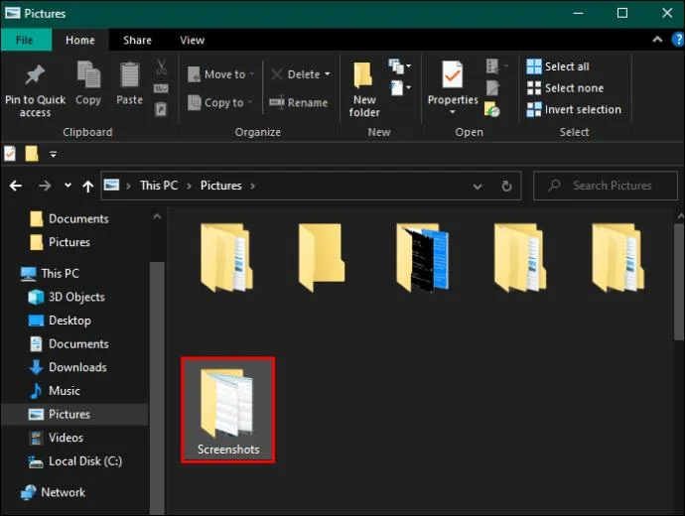The width and height of the screenshot is (685, 516).
Task: Open the Help question mark icon
Action: pos(678,40)
